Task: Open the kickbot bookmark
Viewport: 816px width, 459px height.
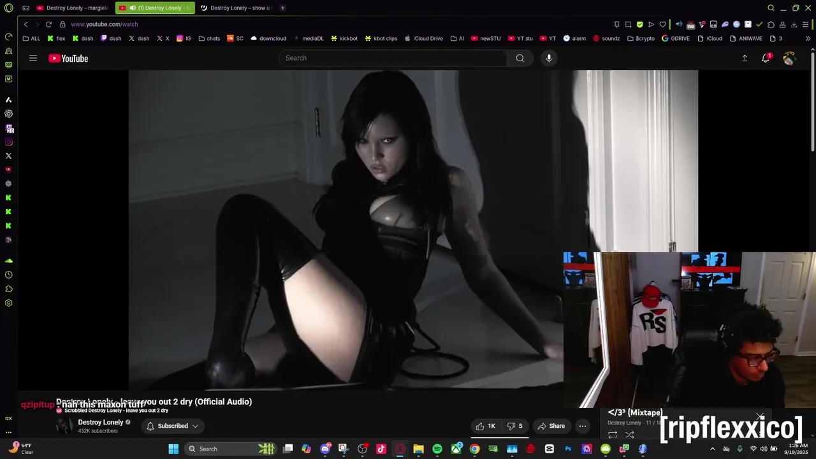Action: pyautogui.click(x=344, y=38)
